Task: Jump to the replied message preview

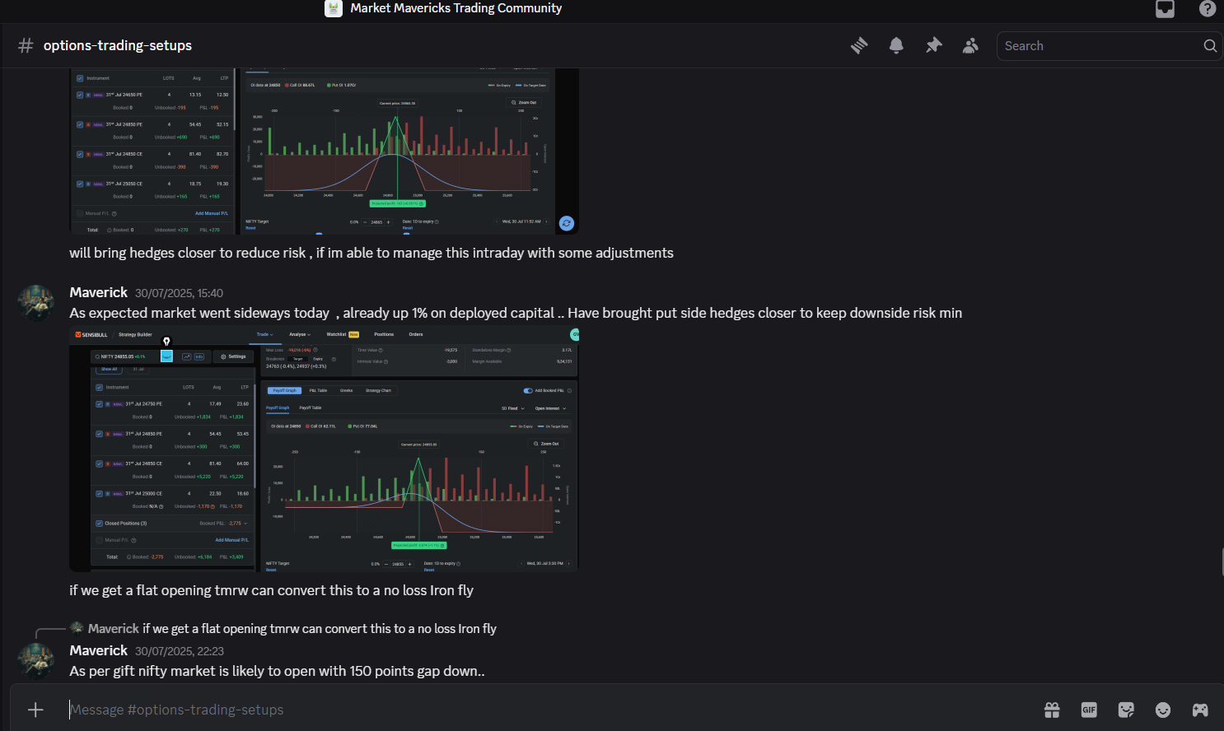Action: click(319, 629)
